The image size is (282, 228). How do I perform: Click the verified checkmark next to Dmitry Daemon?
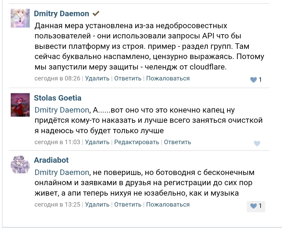tap(96, 14)
